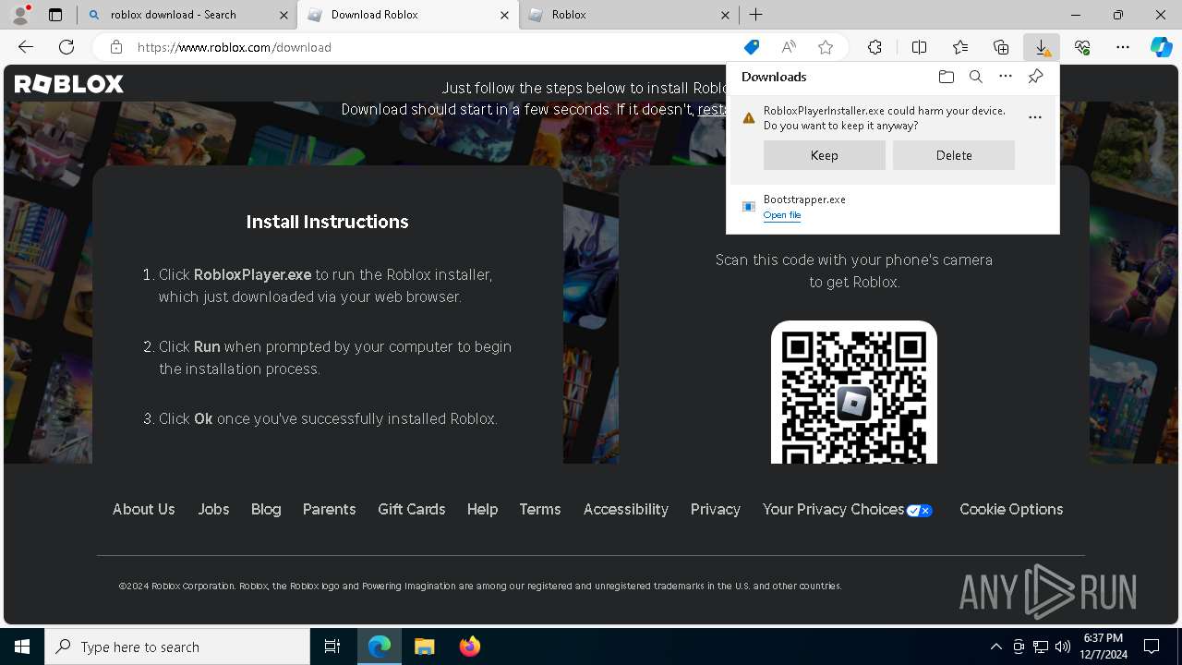The image size is (1182, 665).
Task: Open the Favorites list icon
Action: click(960, 47)
